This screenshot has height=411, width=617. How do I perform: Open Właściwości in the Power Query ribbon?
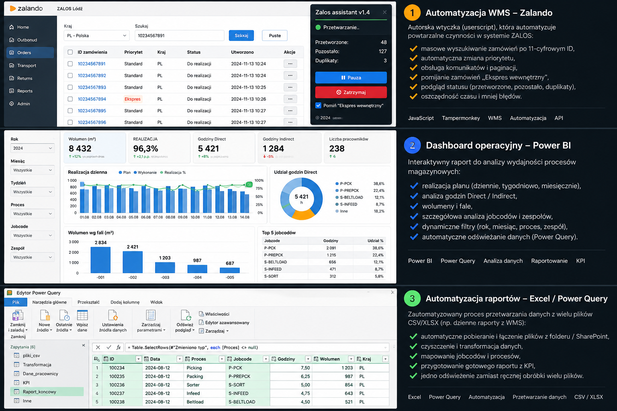(214, 314)
